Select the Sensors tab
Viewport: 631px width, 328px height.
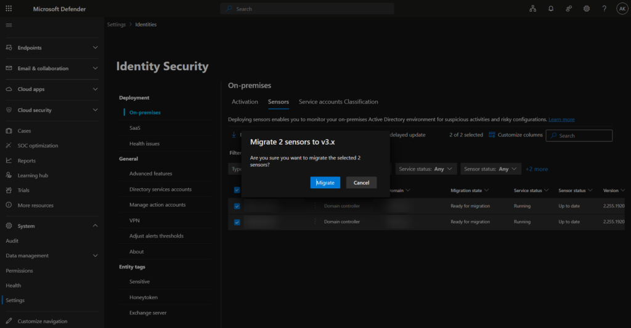tap(279, 102)
